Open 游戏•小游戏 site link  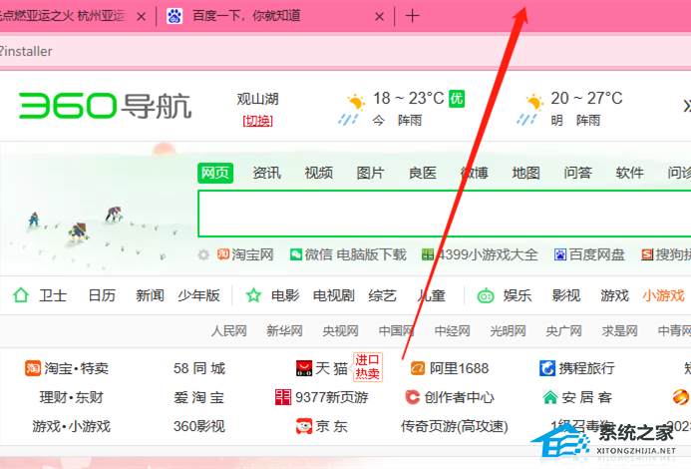point(71,426)
